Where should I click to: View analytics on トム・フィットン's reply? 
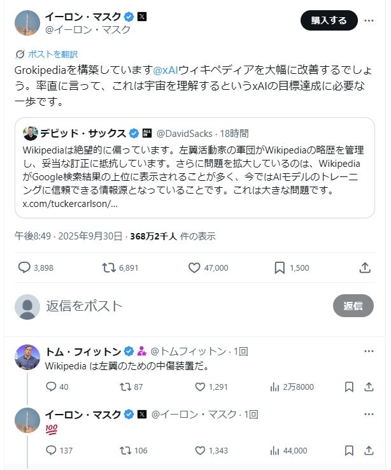(275, 387)
